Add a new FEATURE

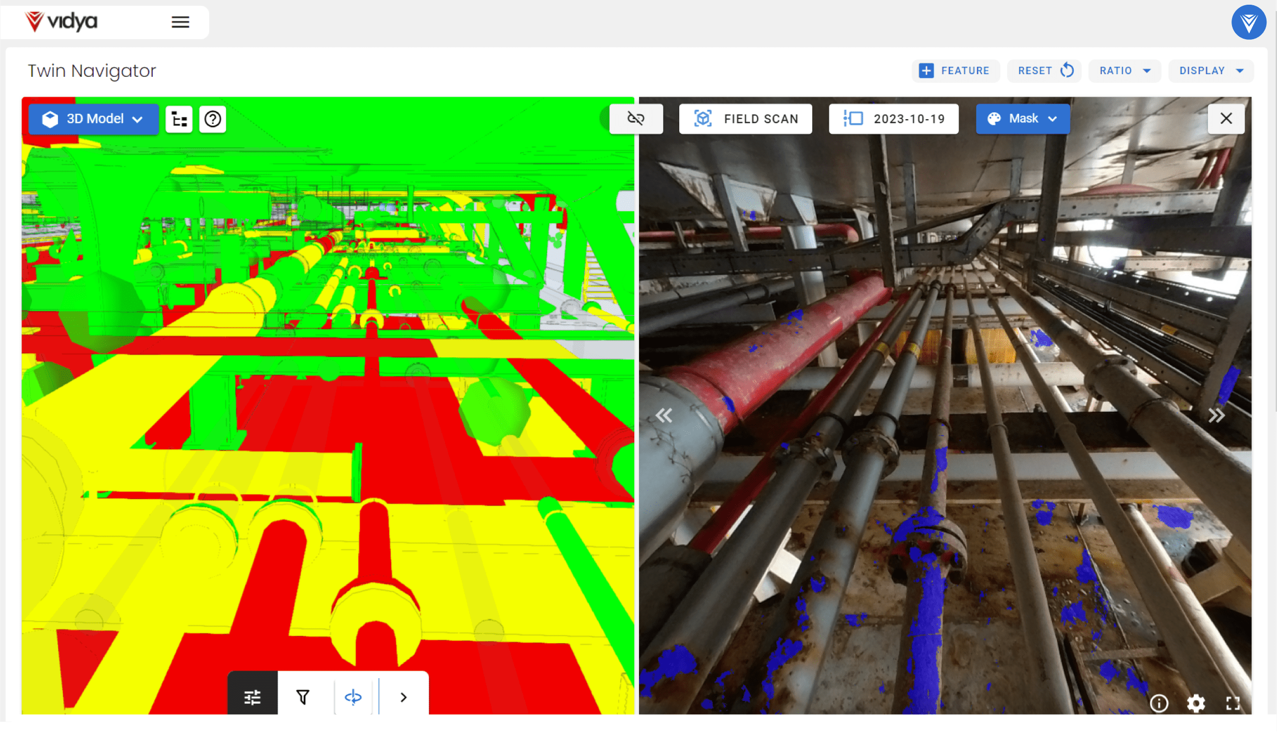coord(955,71)
